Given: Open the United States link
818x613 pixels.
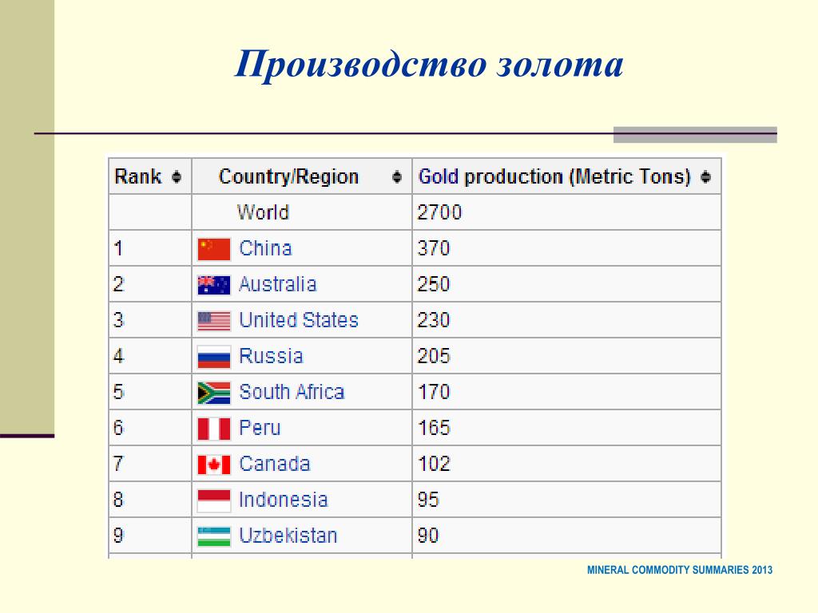Looking at the screenshot, I should click(299, 321).
